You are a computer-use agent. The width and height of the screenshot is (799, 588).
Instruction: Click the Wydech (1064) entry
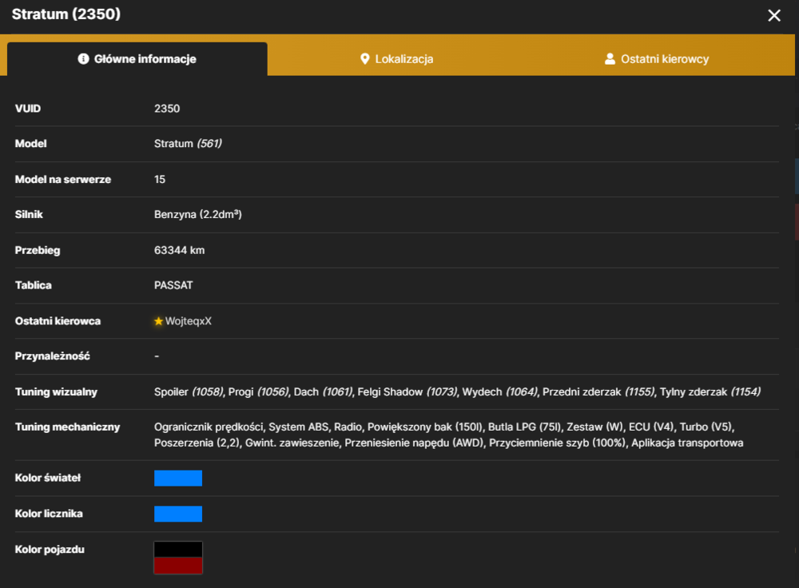coord(499,391)
